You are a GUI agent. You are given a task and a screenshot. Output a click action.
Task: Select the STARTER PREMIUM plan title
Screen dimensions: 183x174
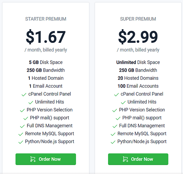[x=46, y=19]
